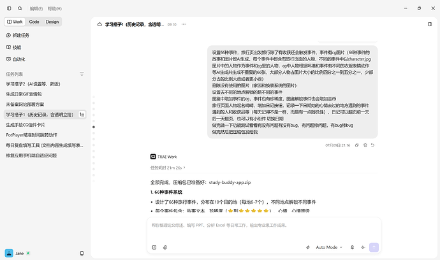Screen dimensions: 440x260
Task: Click the square slash-command icon in input box
Action: point(154,247)
